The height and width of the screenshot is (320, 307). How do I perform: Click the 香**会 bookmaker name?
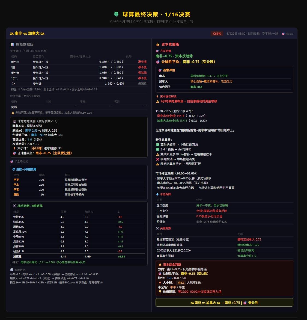[15, 73]
